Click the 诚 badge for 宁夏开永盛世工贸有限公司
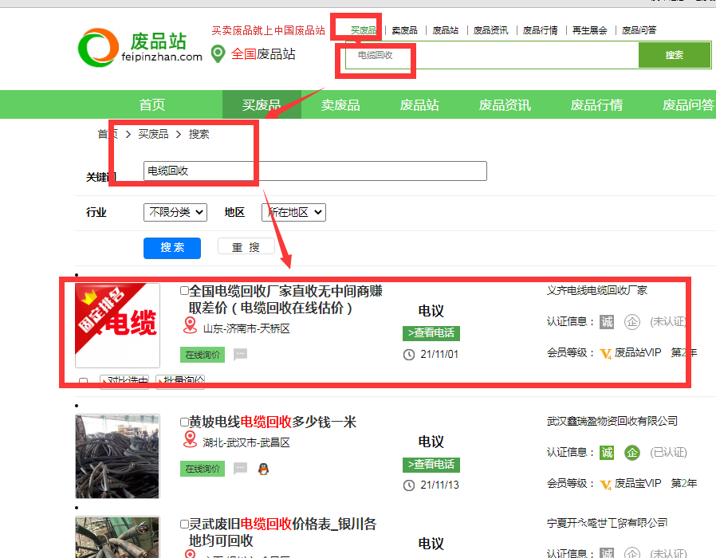 pos(607,552)
